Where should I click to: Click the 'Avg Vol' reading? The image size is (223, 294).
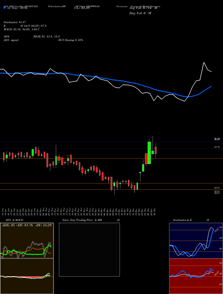click(x=143, y=8)
